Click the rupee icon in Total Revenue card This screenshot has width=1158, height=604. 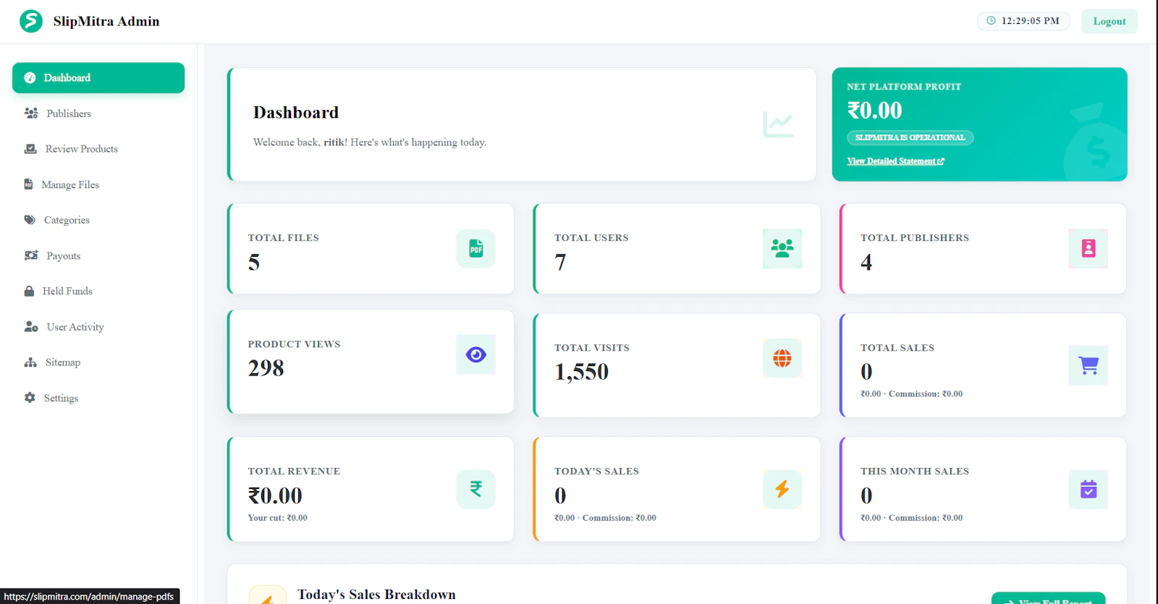476,489
